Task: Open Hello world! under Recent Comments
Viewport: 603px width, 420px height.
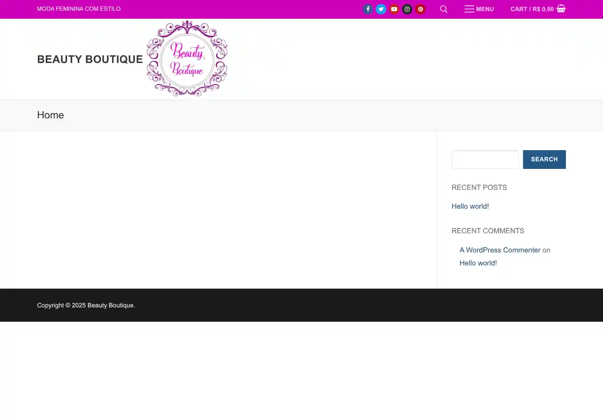Action: (478, 263)
